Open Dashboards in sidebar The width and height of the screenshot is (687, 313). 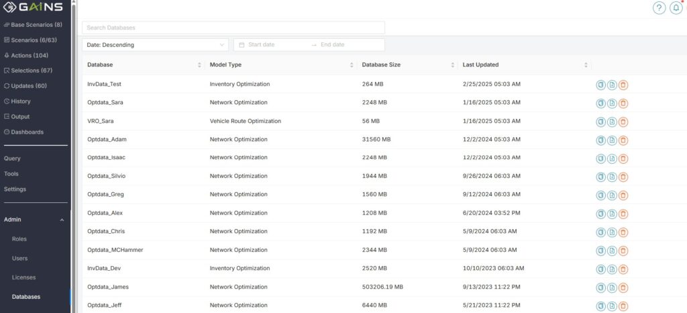click(x=23, y=132)
